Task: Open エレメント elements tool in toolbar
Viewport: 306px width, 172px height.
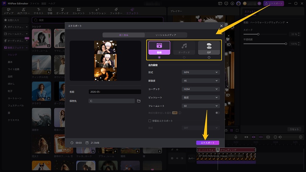Action: pyautogui.click(x=78, y=11)
